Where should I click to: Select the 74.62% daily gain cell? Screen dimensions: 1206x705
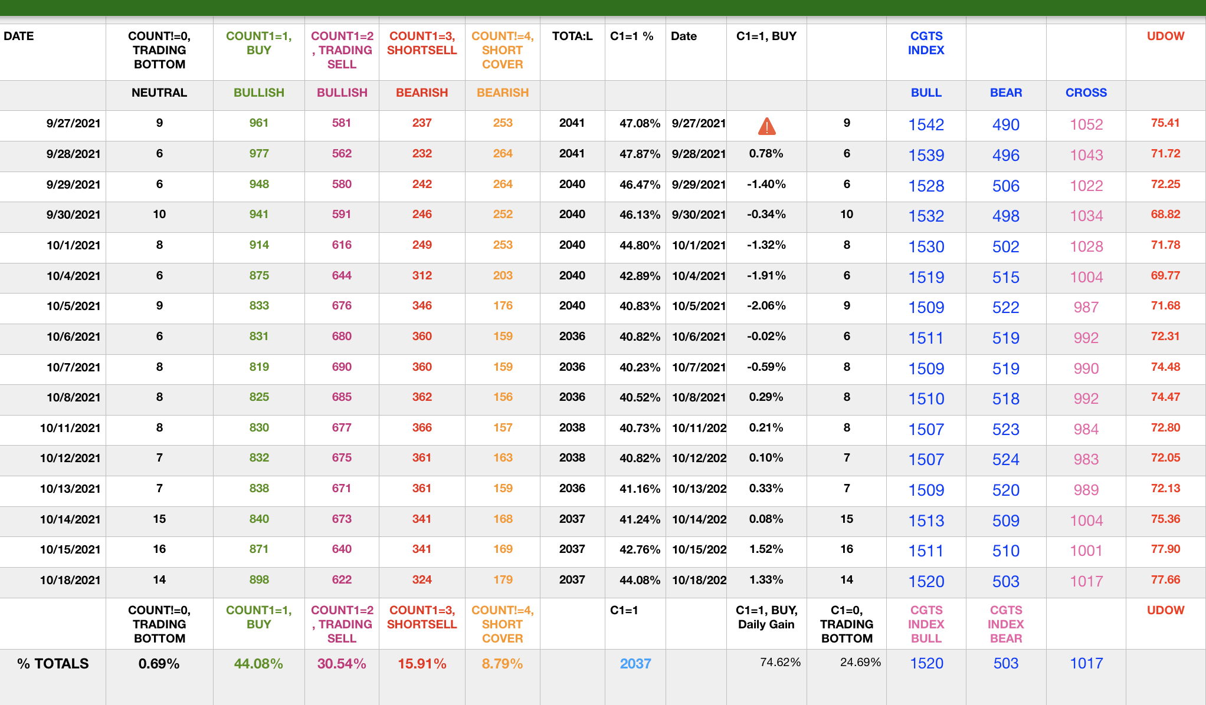(780, 663)
